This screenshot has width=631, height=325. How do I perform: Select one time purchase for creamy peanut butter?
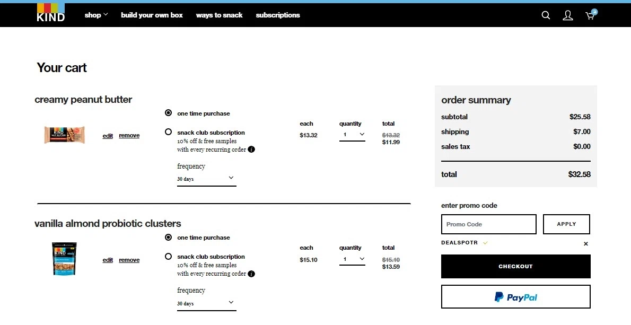(x=168, y=112)
